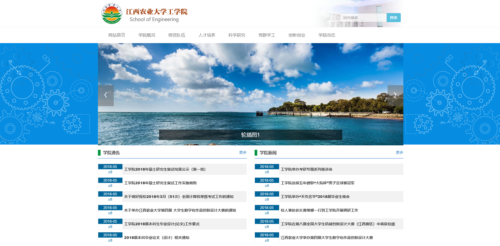This screenshot has height=246, width=500.
Task: Open the 男子足球赛冠军 news article
Action: pos(318,183)
